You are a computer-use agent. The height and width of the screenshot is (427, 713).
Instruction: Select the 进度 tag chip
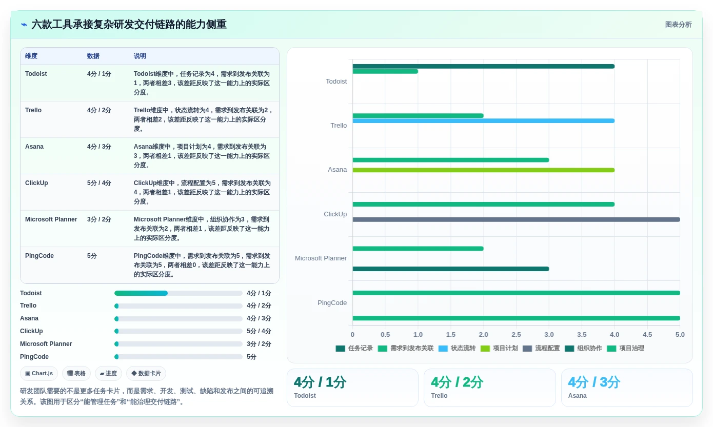pyautogui.click(x=108, y=373)
